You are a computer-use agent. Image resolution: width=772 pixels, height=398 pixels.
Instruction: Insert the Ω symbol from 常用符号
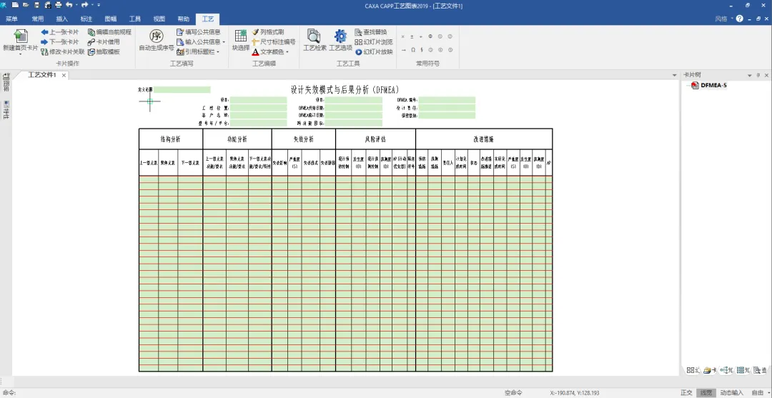coord(413,50)
